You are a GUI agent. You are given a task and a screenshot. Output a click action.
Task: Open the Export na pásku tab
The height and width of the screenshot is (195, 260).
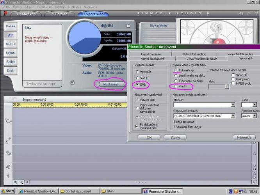click(151, 54)
